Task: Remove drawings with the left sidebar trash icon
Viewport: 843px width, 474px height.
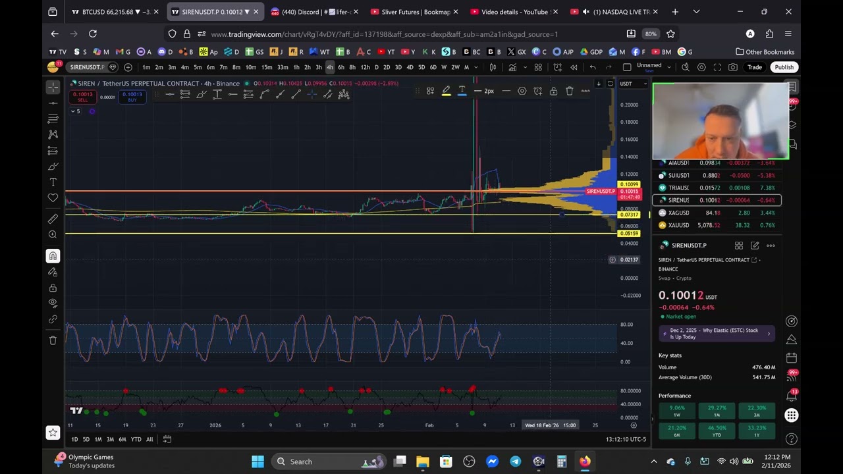Action: pos(53,340)
